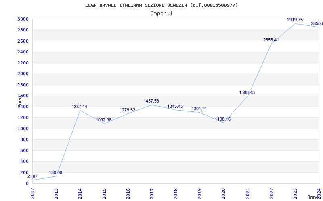Screen dimensions: 323x201
Task: Click x-axis year label 2013
Action: pos(57,194)
